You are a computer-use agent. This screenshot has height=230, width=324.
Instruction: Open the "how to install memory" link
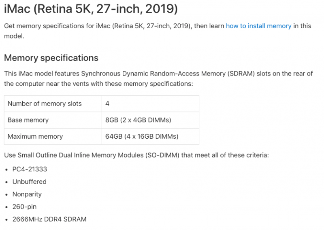[x=258, y=26]
